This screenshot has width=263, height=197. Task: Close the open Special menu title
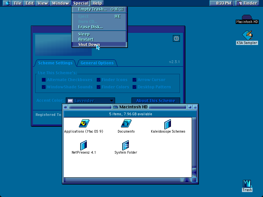click(81, 3)
